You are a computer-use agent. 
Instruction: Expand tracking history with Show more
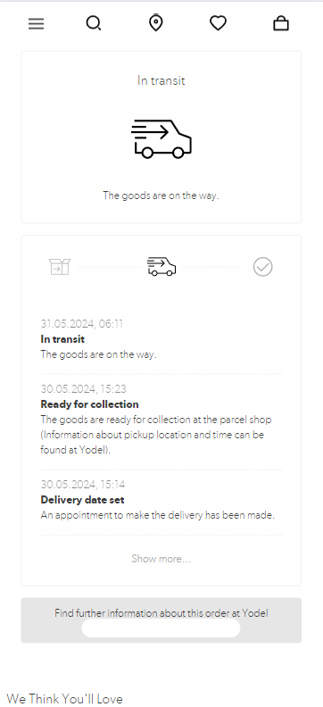(x=161, y=559)
